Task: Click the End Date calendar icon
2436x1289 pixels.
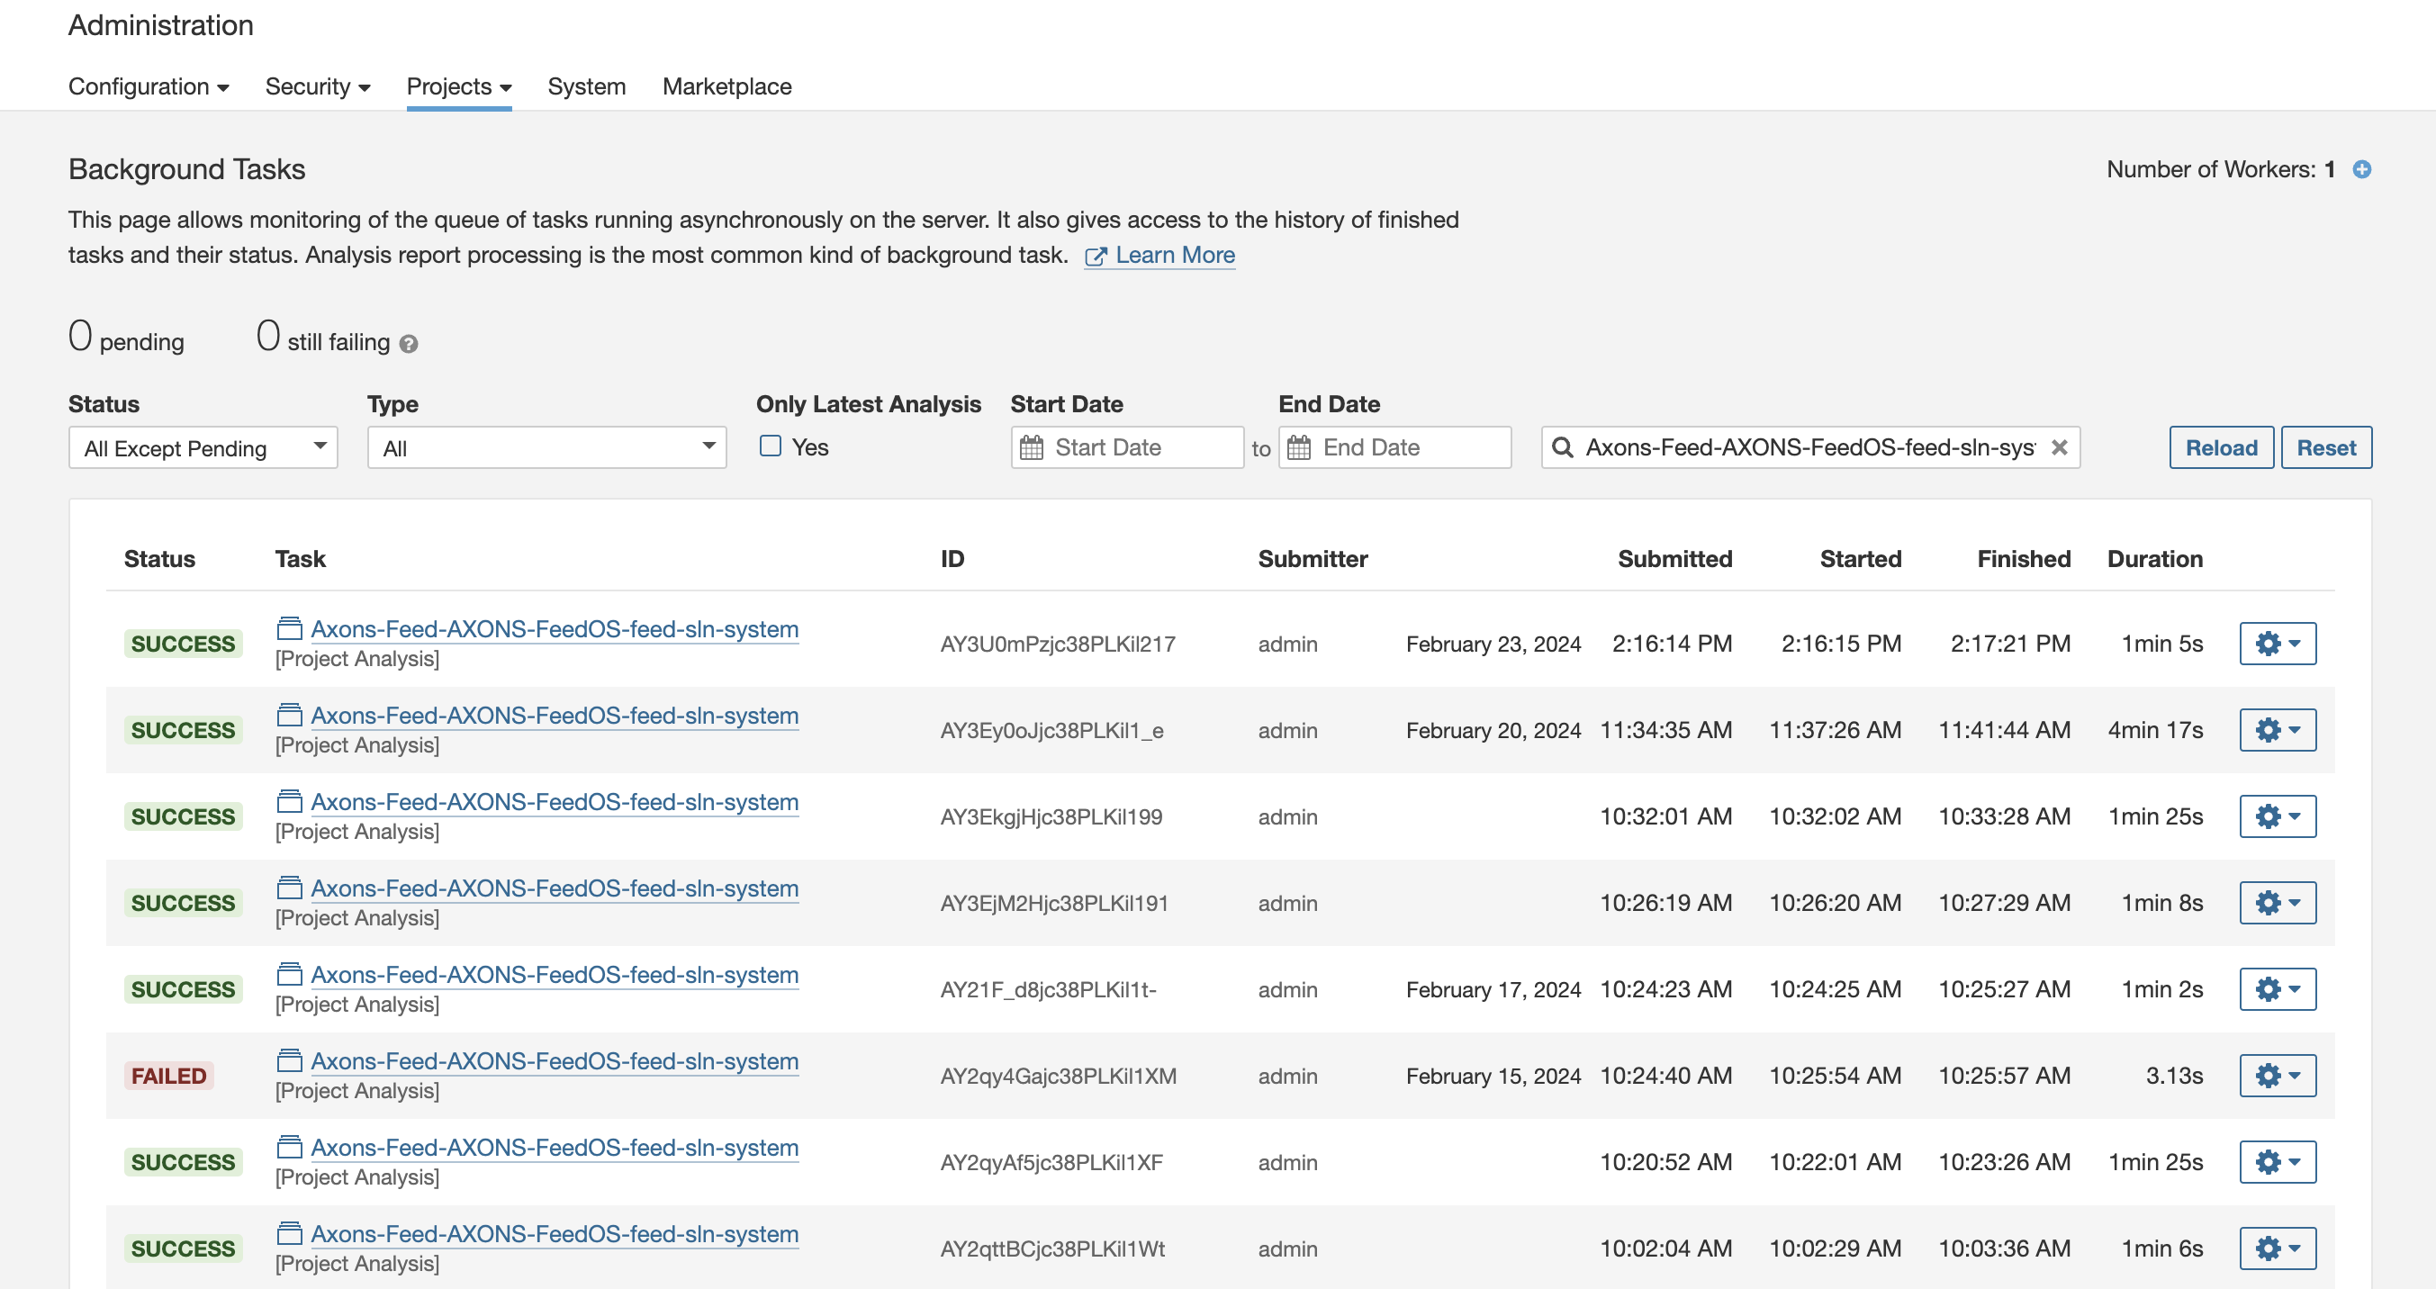Action: tap(1299, 447)
